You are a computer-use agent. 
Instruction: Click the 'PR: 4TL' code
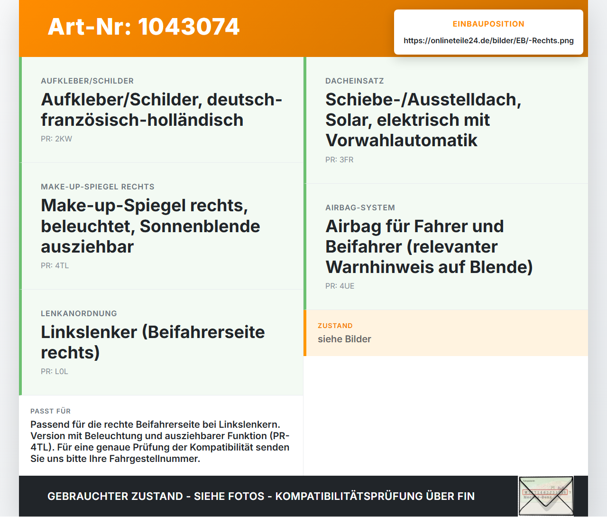point(55,265)
